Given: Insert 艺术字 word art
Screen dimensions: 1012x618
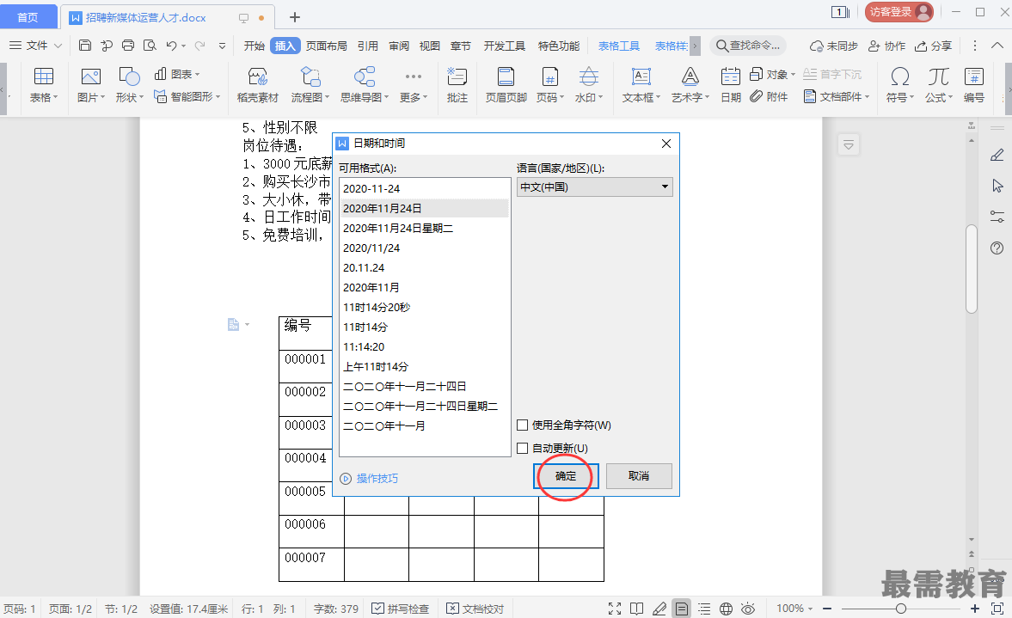Looking at the screenshot, I should coord(690,84).
